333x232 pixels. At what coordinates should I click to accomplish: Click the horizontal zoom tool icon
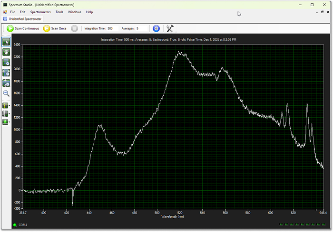click(6, 73)
